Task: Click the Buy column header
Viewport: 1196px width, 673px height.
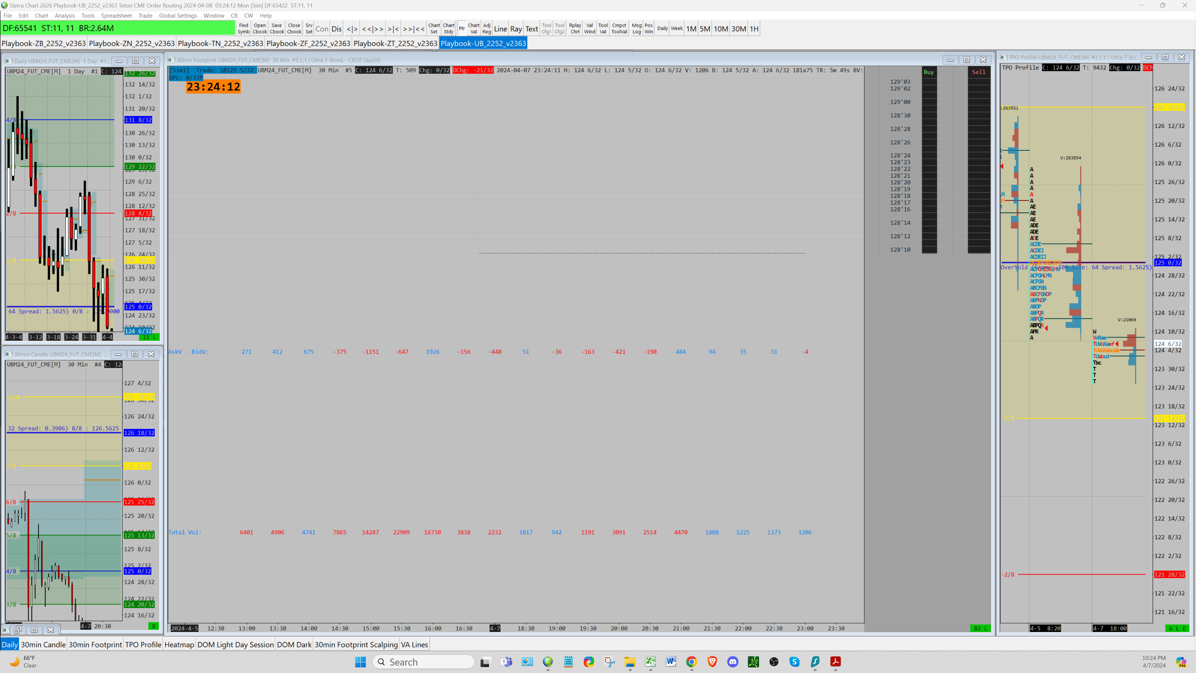Action: pyautogui.click(x=928, y=72)
